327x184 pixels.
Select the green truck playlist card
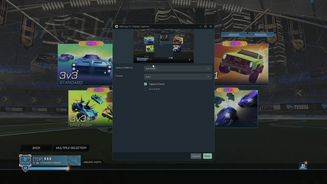pos(241,65)
